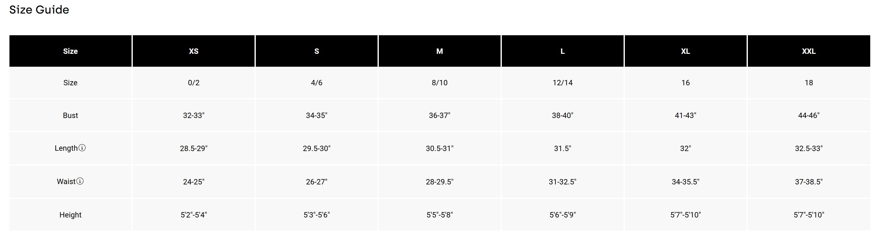Click the L size column header
The height and width of the screenshot is (242, 880).
[x=563, y=51]
